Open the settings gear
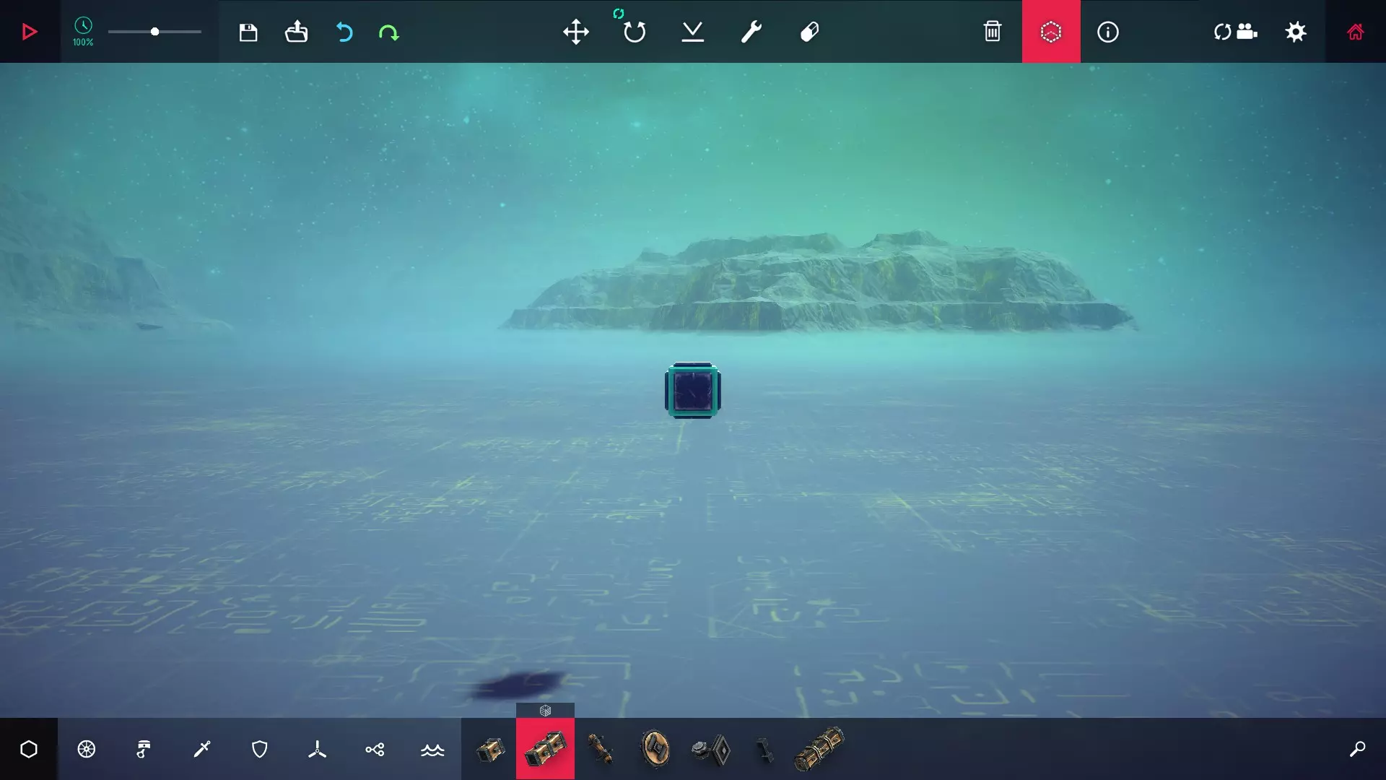This screenshot has width=1386, height=780. click(x=1296, y=32)
